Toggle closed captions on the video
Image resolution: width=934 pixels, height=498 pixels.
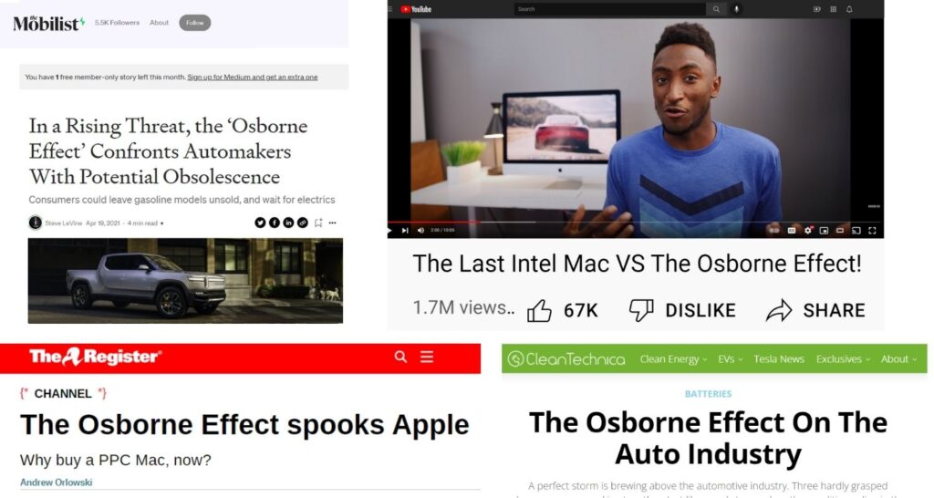(791, 231)
